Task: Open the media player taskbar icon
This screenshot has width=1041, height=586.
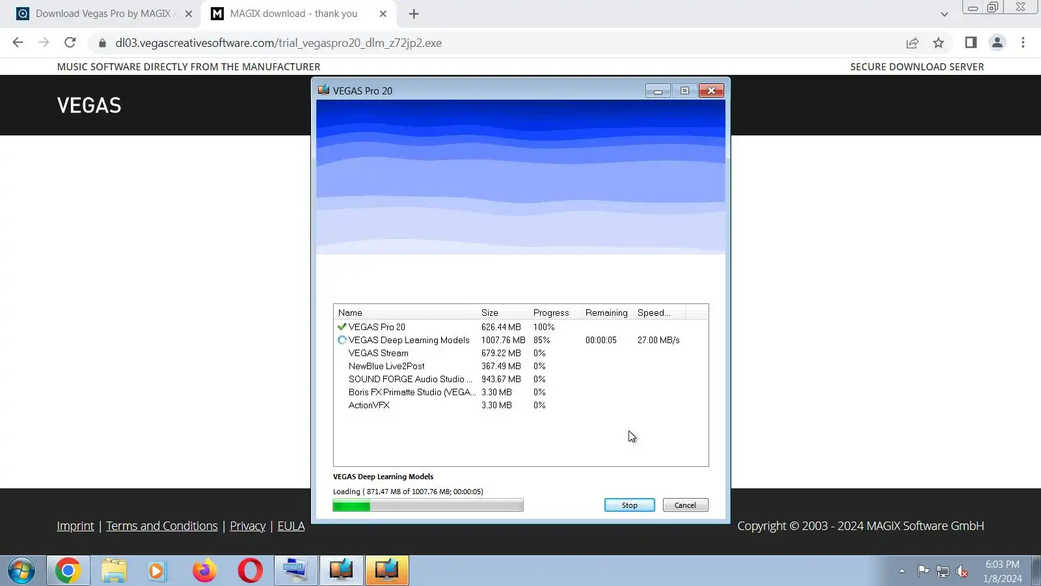Action: click(x=157, y=571)
